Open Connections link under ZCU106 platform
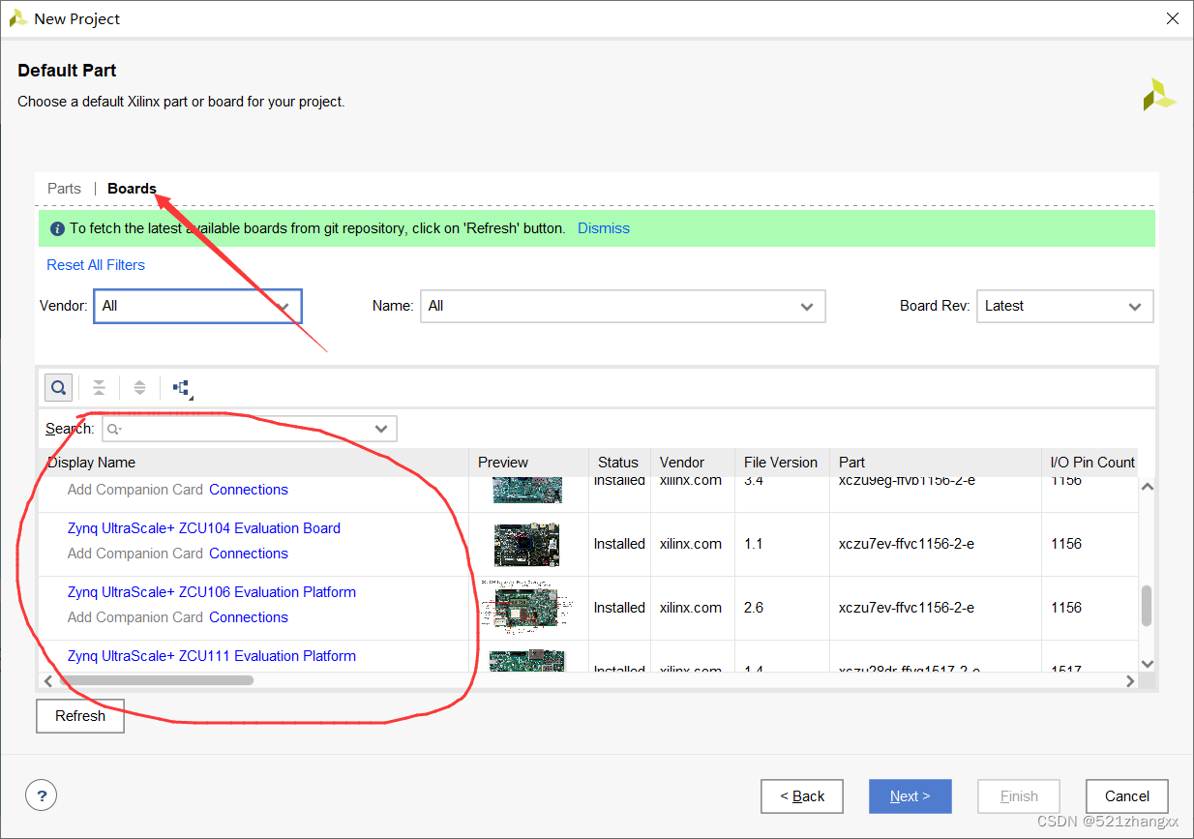This screenshot has width=1194, height=839. pos(249,617)
